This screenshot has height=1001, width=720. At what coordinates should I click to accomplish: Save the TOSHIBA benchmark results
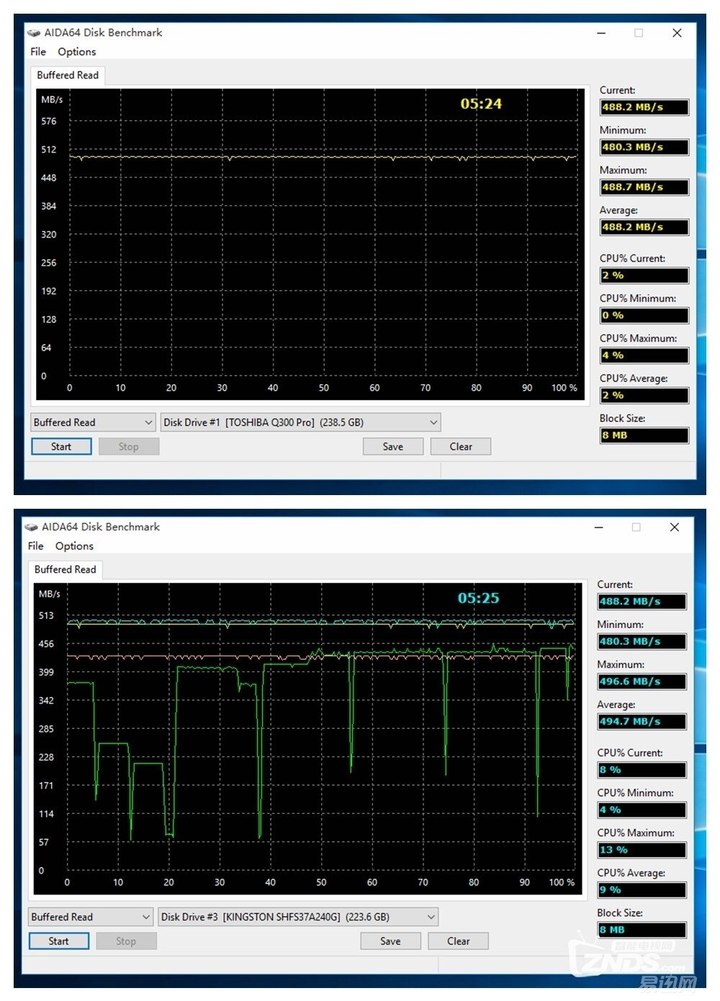point(393,447)
